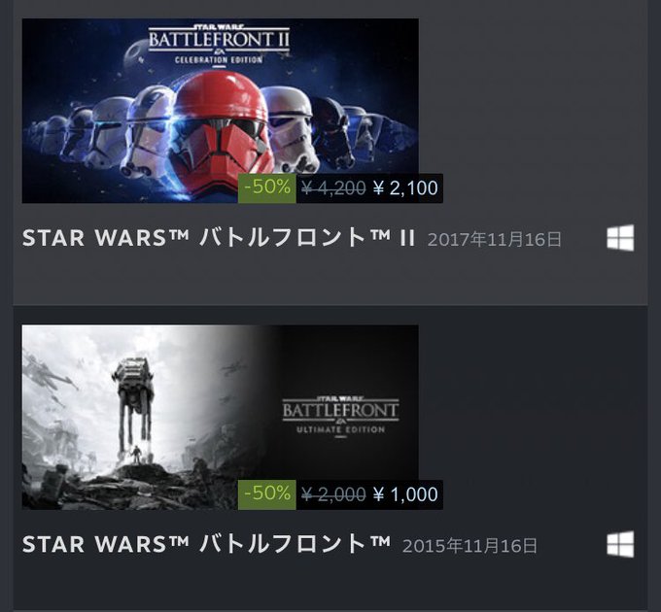Image resolution: width=661 pixels, height=612 pixels.
Task: Click the Battlefront Ultimate Edition logo text
Action: 340,417
